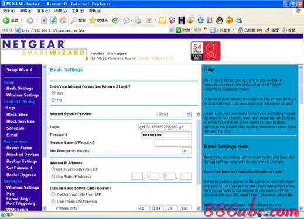Open the Schedule sidebar link
304x219 pixels.
(15, 128)
